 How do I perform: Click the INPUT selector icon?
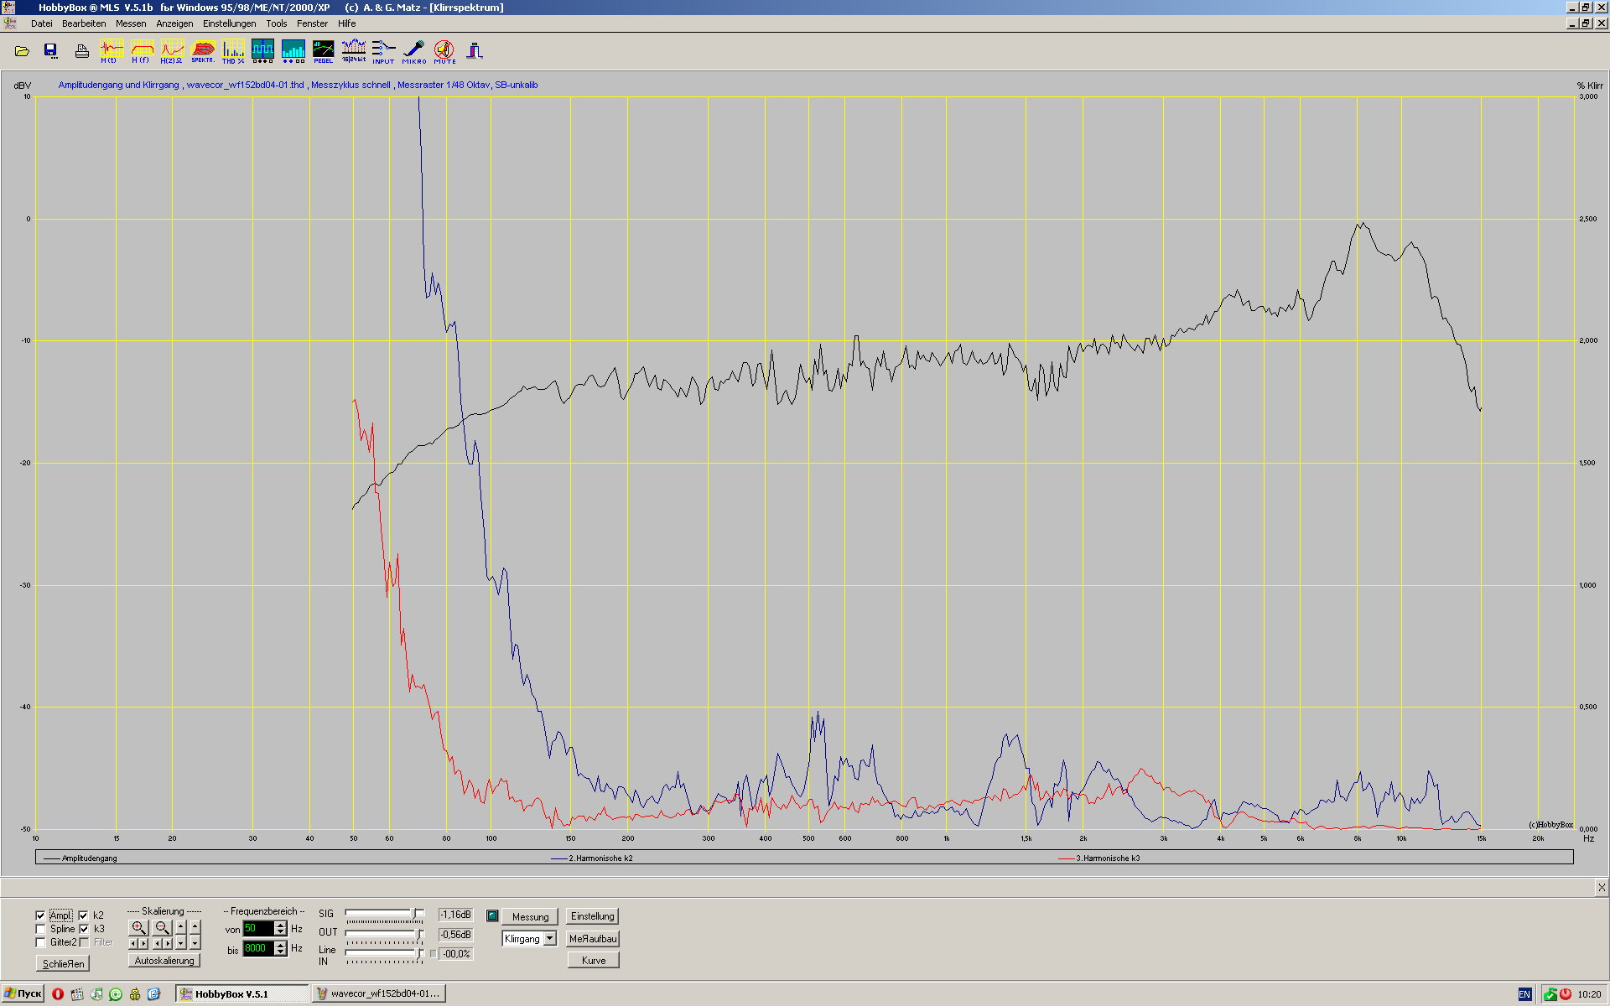click(x=383, y=50)
